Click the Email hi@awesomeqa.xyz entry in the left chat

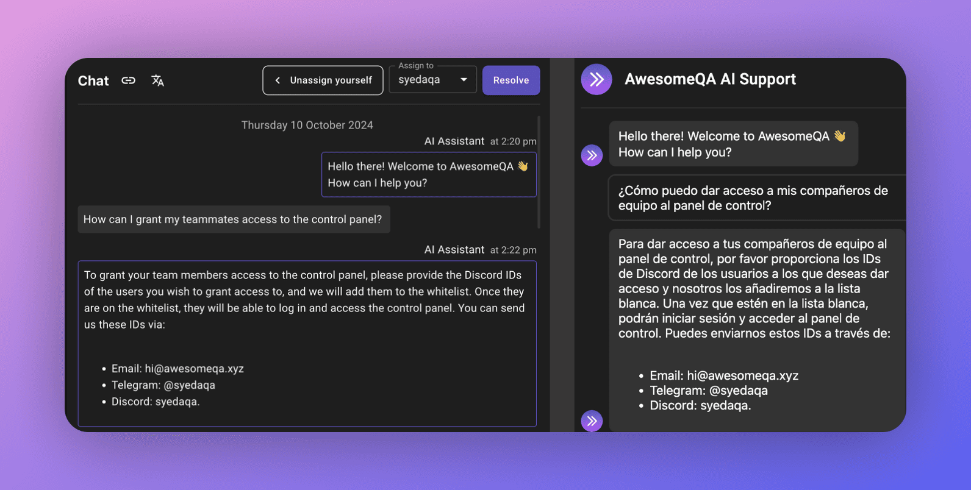click(177, 369)
